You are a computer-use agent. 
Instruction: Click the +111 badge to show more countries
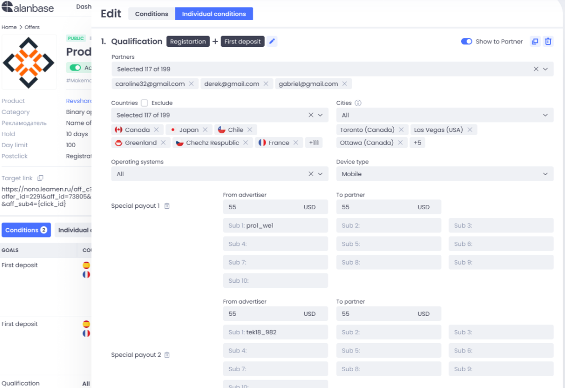(314, 143)
